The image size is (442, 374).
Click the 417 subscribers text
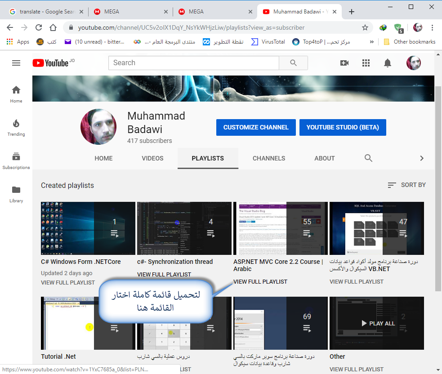click(x=149, y=141)
